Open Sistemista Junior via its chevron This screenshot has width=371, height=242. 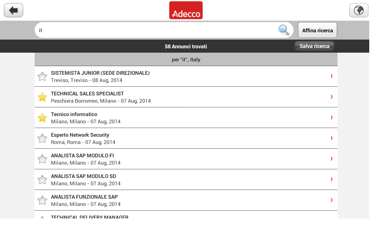click(x=331, y=76)
